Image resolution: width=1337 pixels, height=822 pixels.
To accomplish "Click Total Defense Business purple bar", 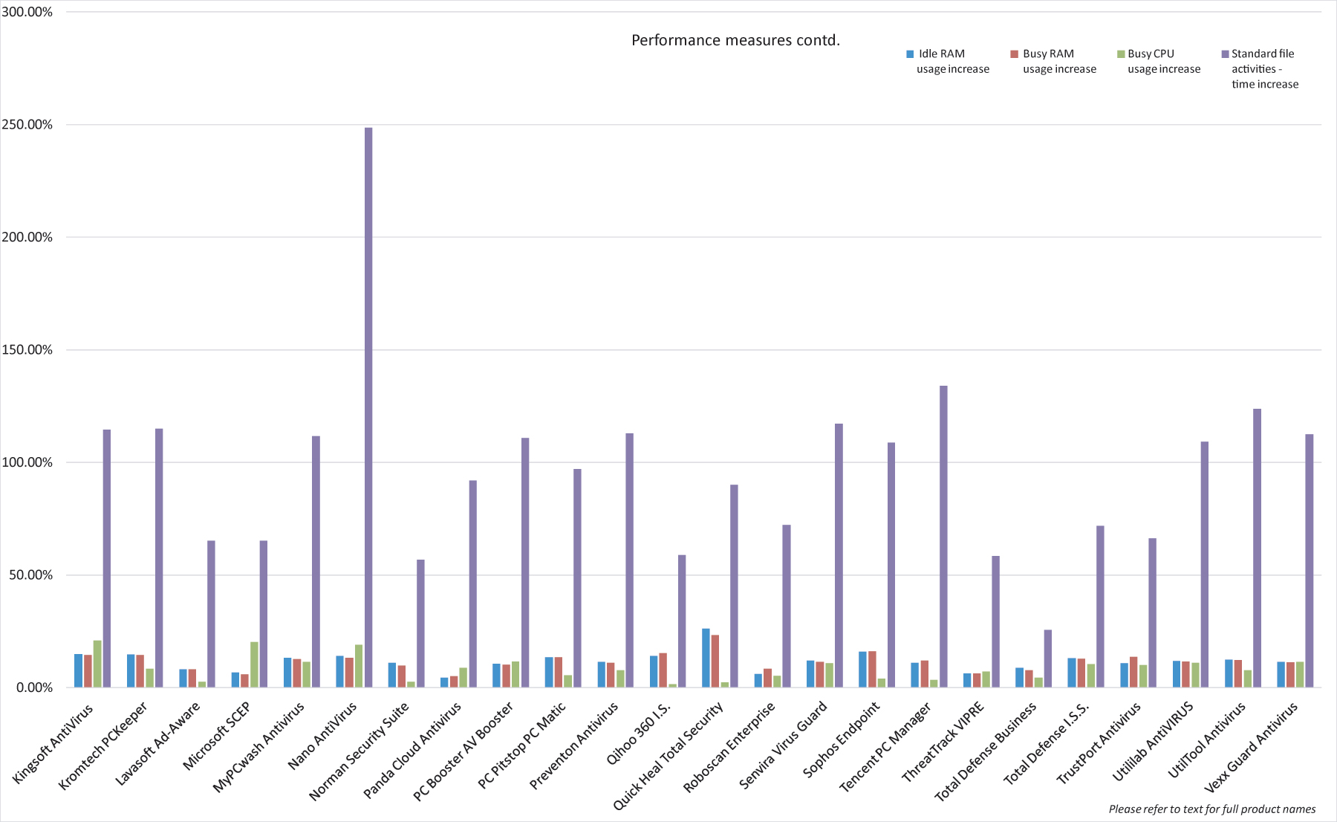I will coord(1048,658).
